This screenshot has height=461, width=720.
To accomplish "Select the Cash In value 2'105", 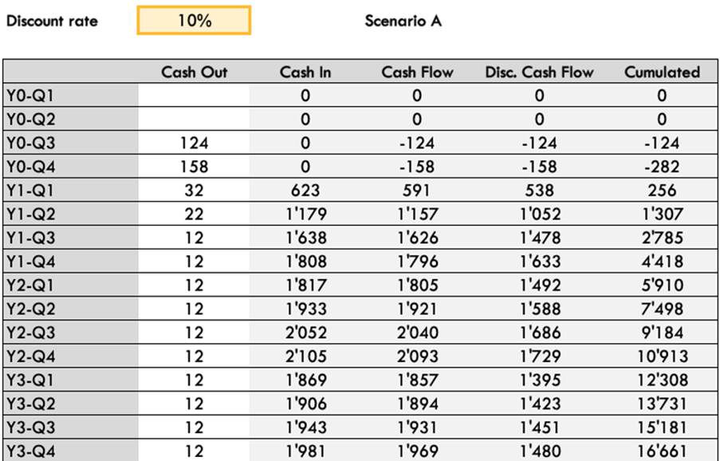I will (x=305, y=357).
